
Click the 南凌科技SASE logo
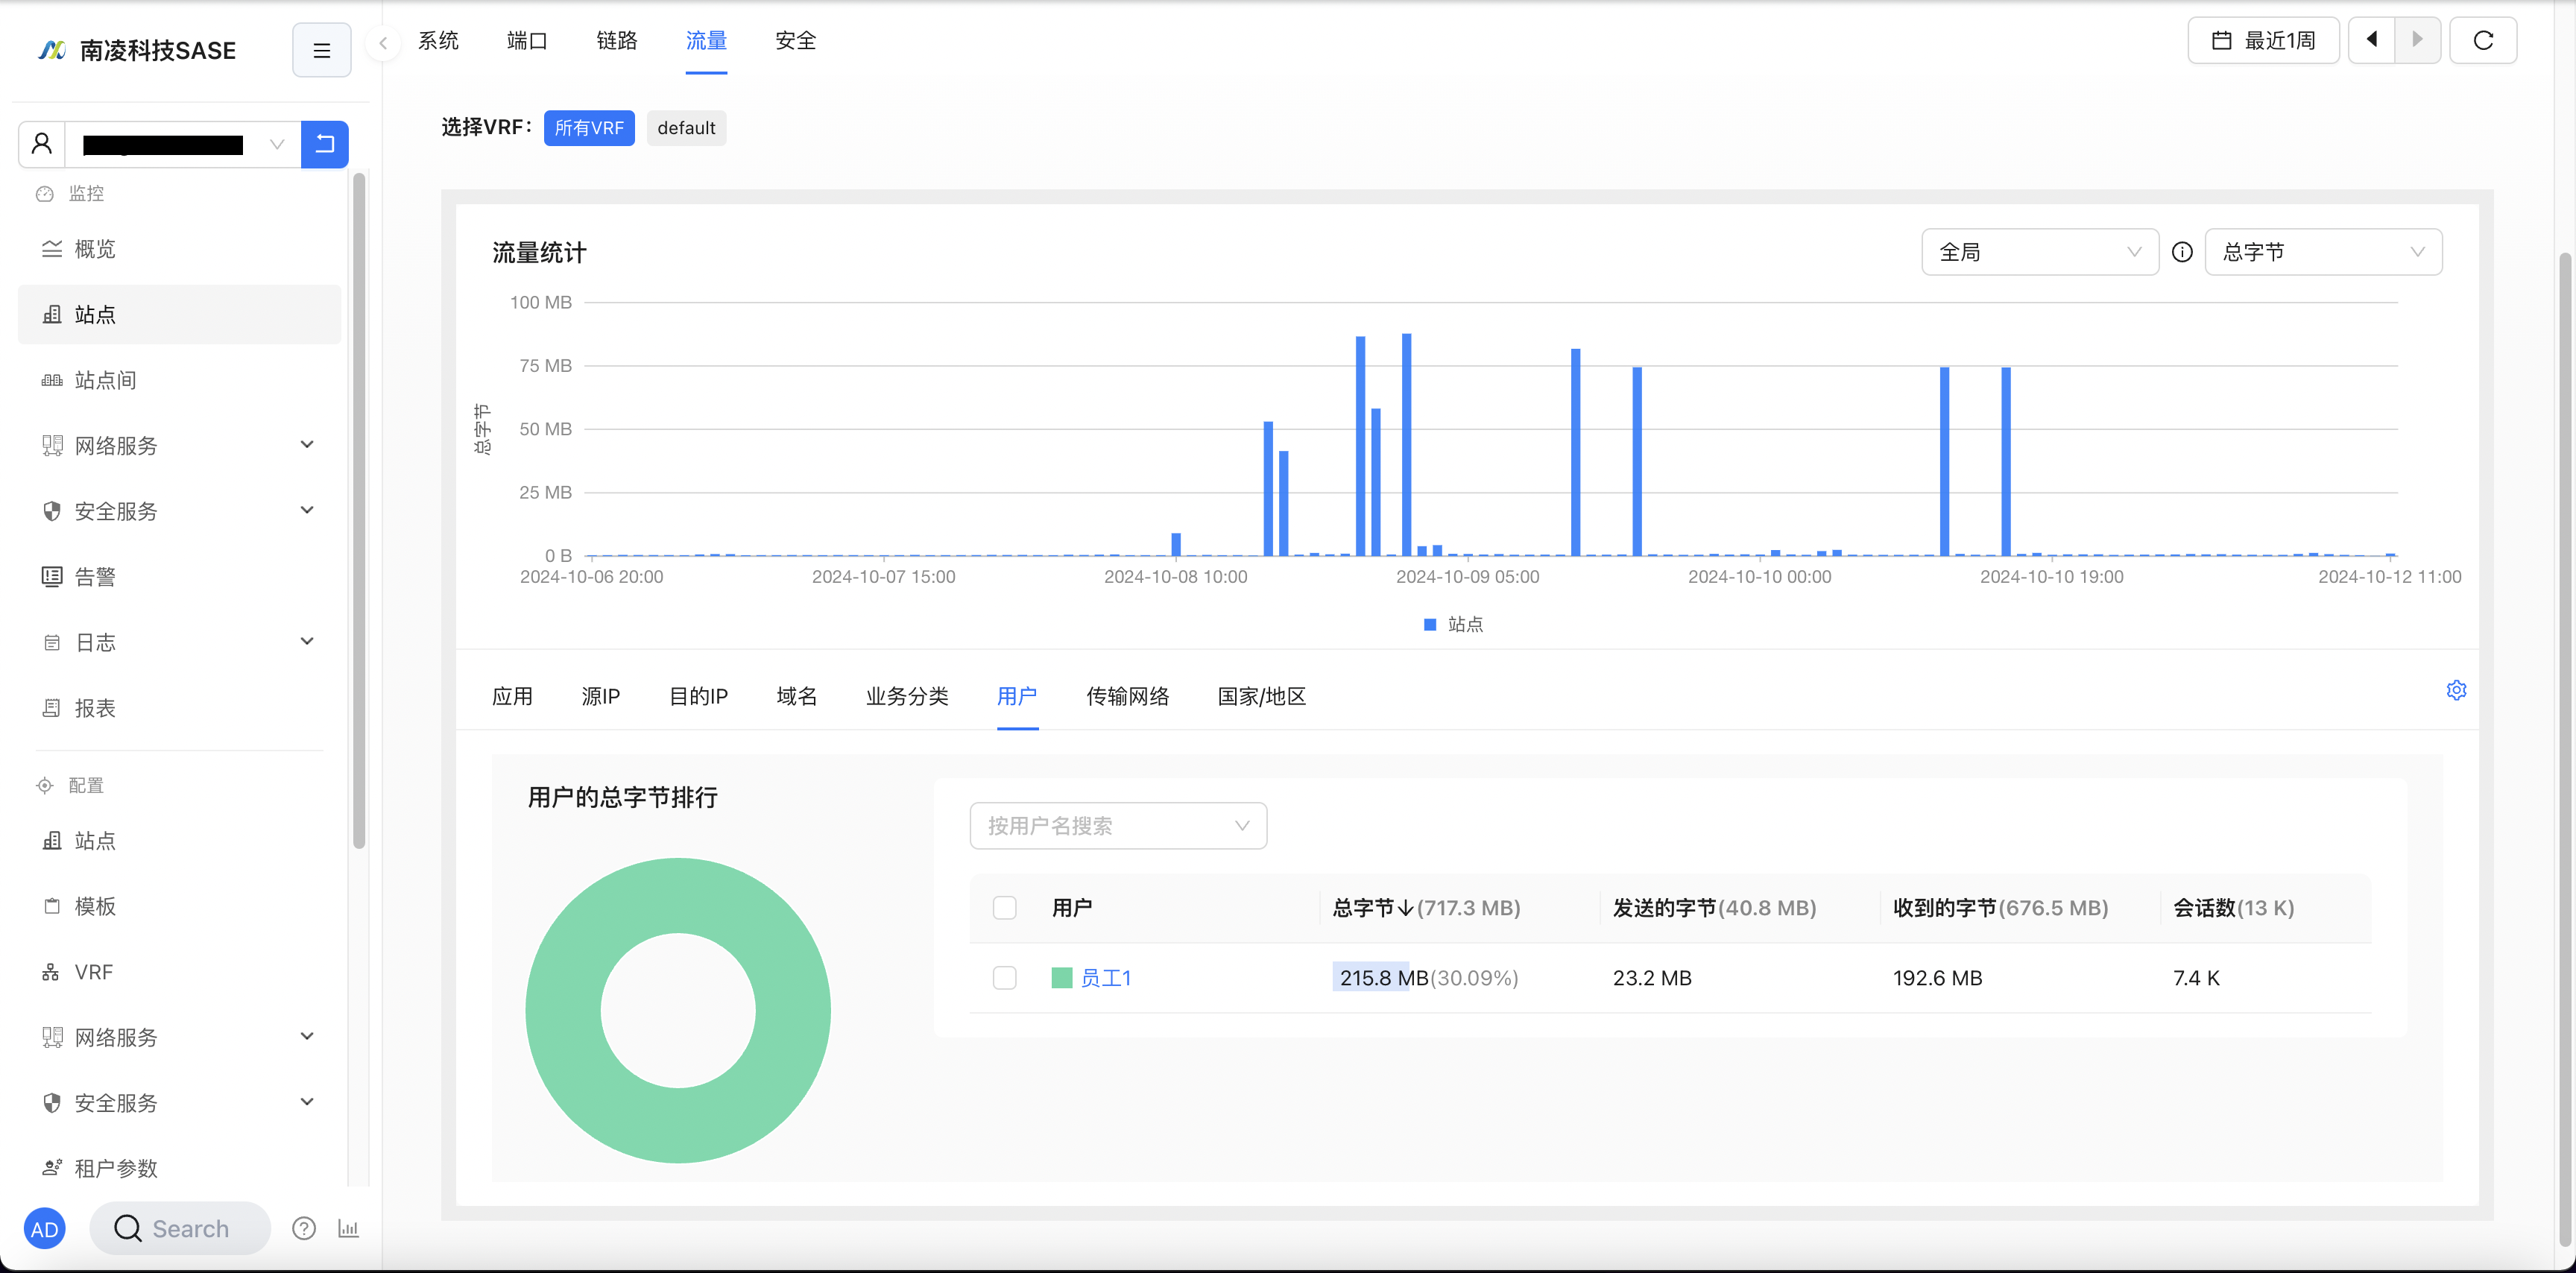coord(137,50)
